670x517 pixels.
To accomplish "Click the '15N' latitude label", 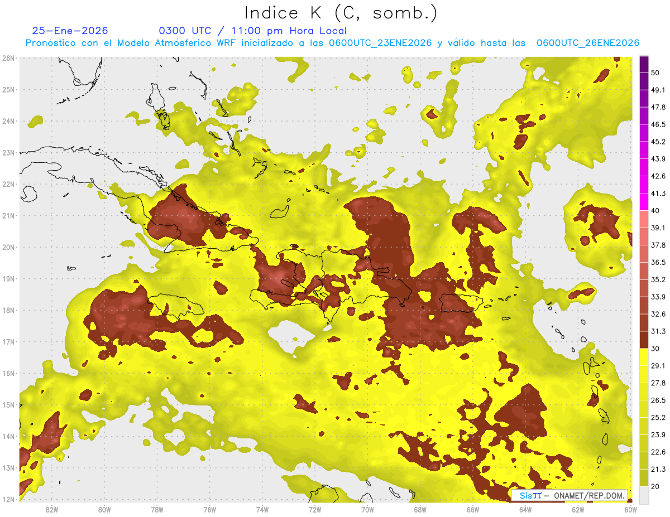I will pyautogui.click(x=8, y=405).
